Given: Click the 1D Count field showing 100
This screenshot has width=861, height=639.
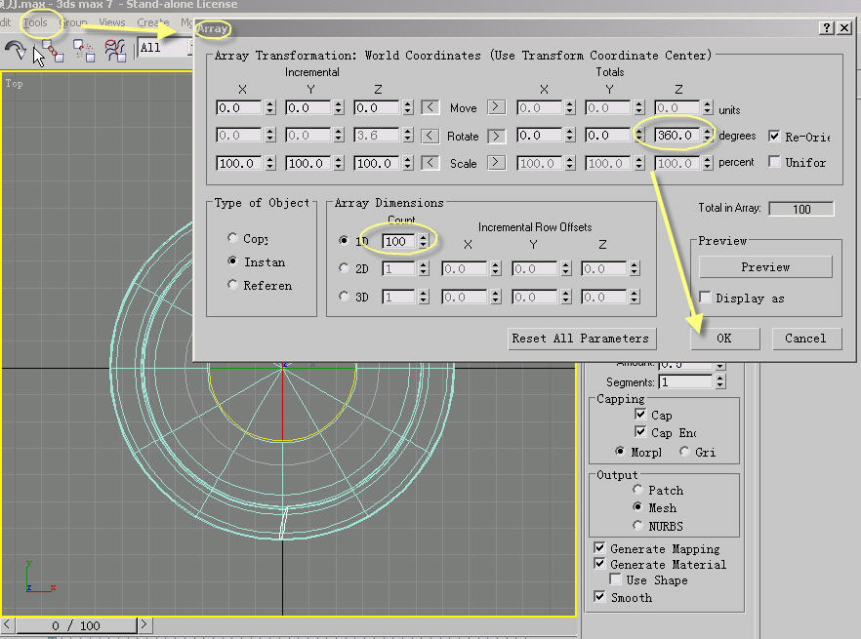Looking at the screenshot, I should (x=399, y=241).
